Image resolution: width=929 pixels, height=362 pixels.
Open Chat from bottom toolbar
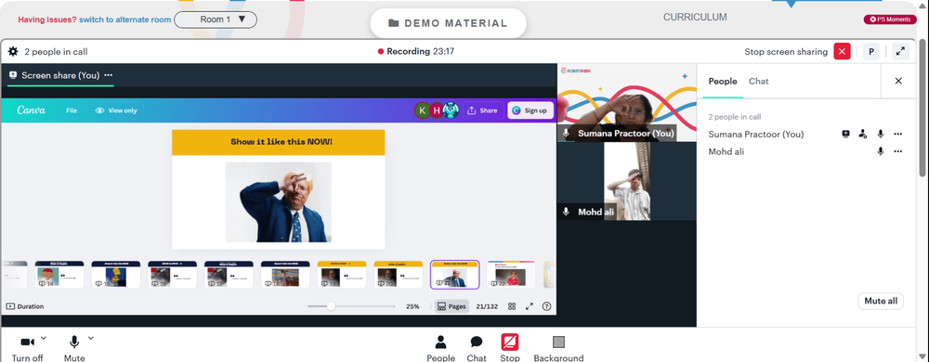477,349
